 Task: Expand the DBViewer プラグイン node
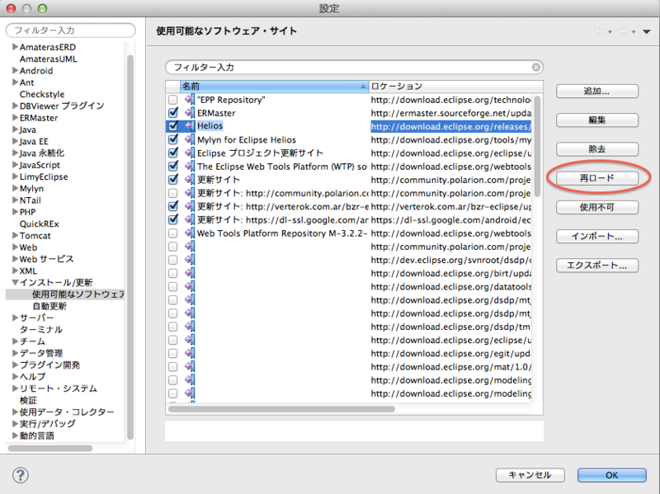(15, 106)
